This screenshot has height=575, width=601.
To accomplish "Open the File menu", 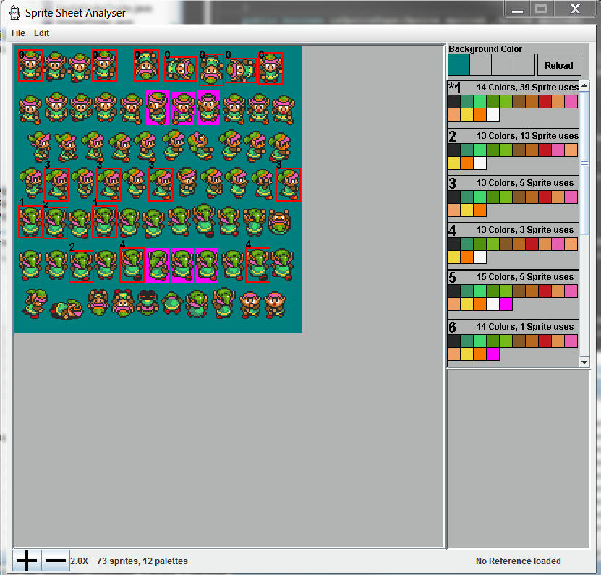I will tap(18, 33).
